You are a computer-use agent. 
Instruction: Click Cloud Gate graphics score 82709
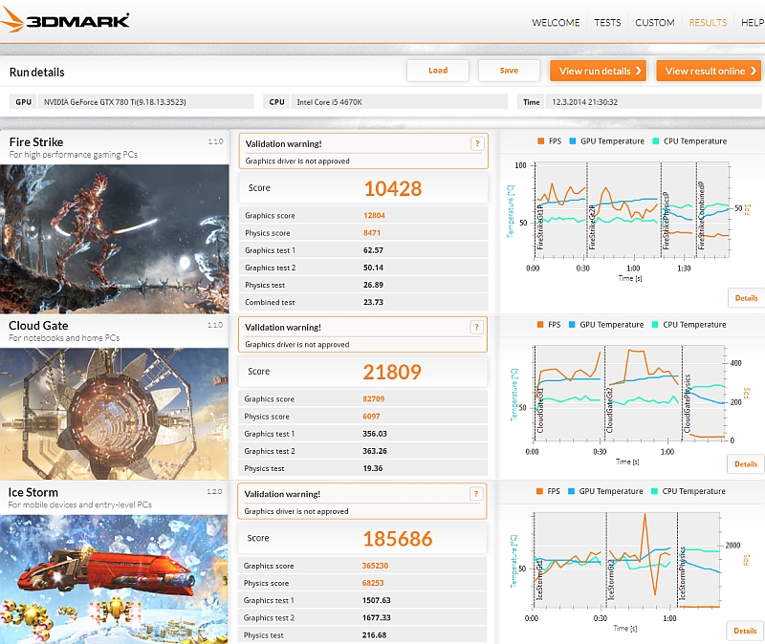pos(373,398)
